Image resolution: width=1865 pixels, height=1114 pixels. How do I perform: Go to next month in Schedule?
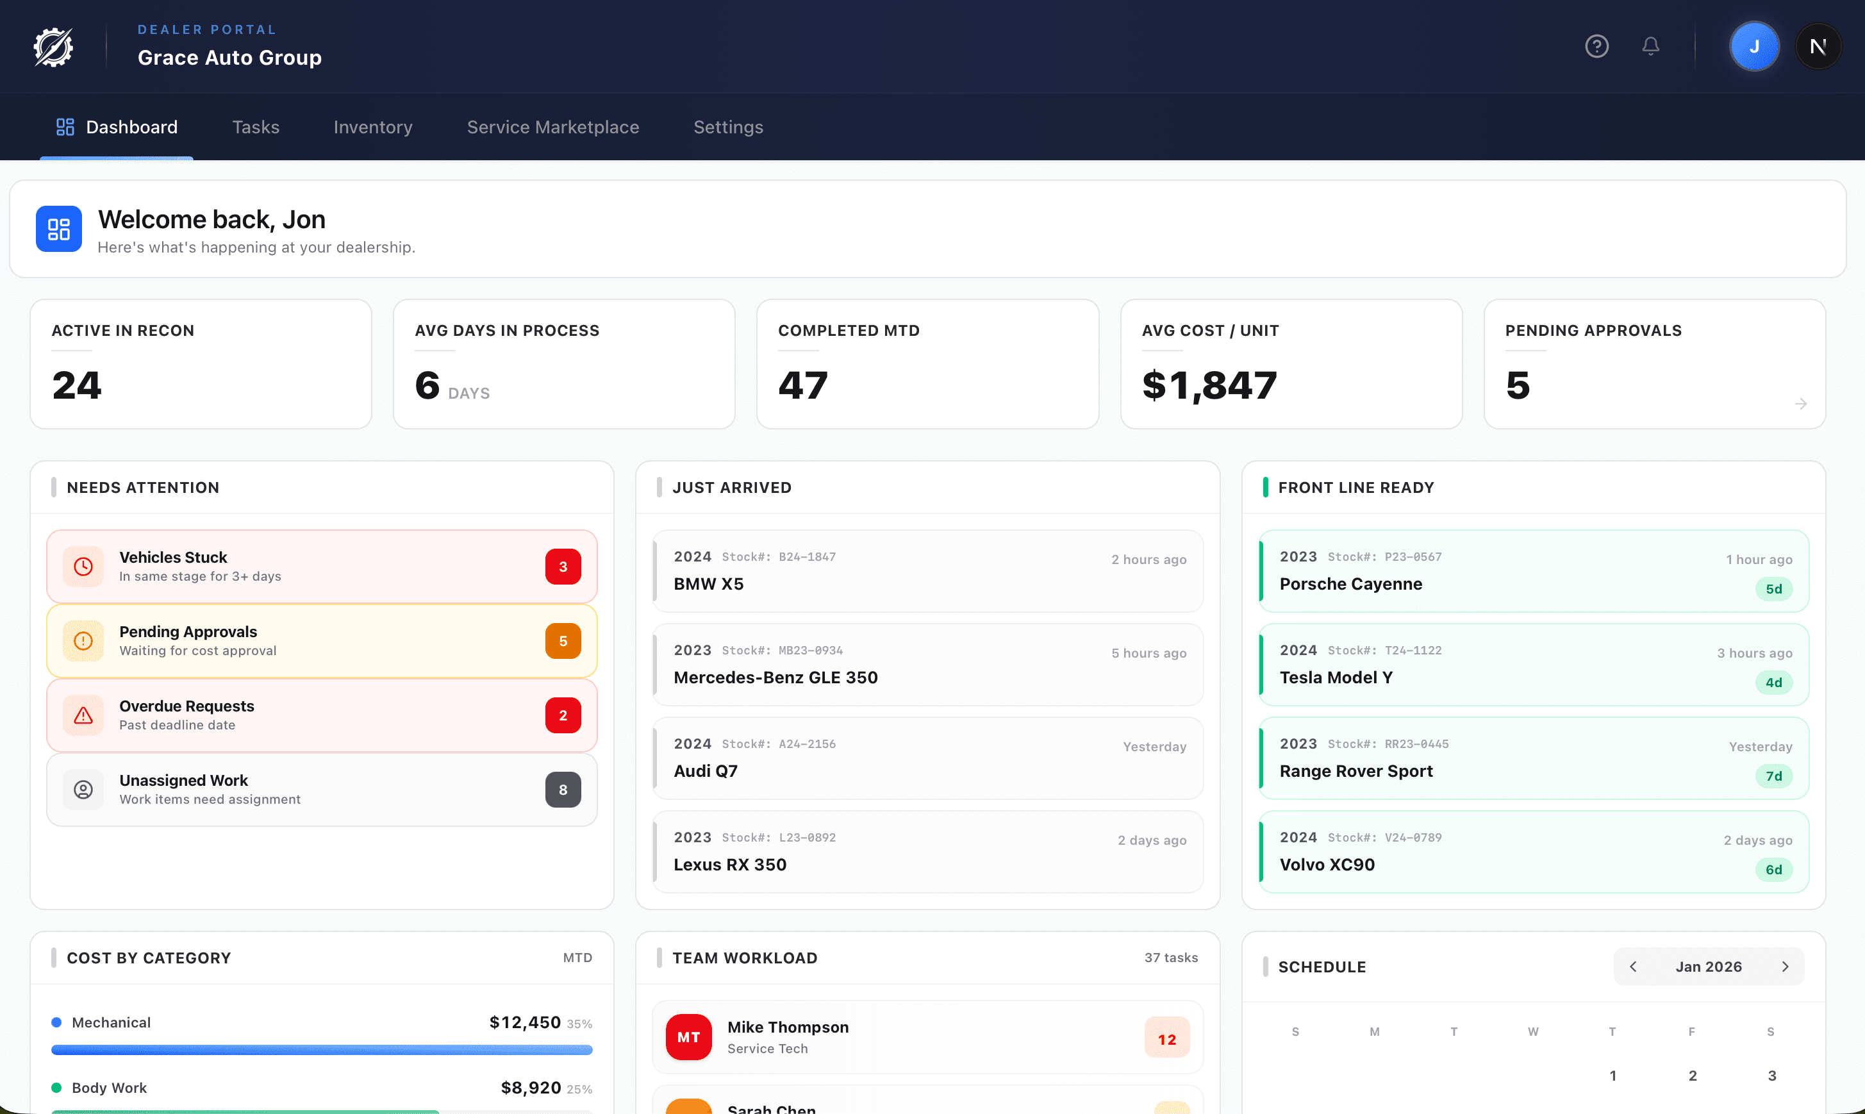pyautogui.click(x=1785, y=967)
